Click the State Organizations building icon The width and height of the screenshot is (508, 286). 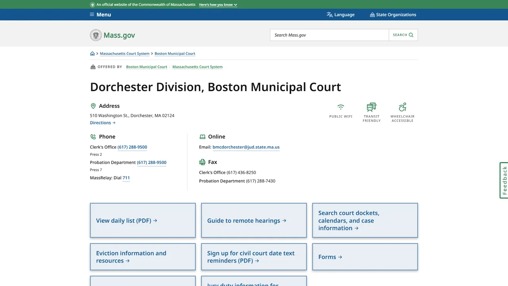click(x=372, y=15)
